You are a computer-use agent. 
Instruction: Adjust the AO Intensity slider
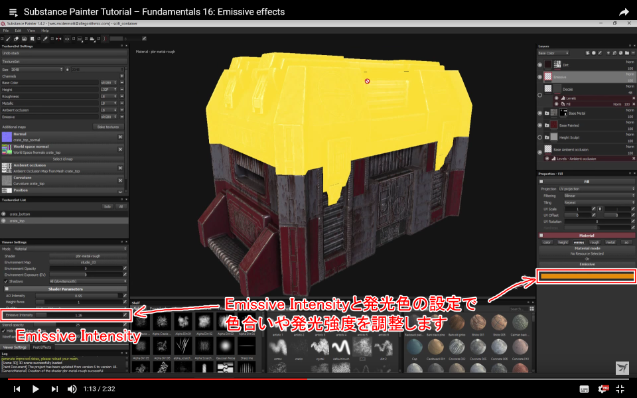[79, 296]
